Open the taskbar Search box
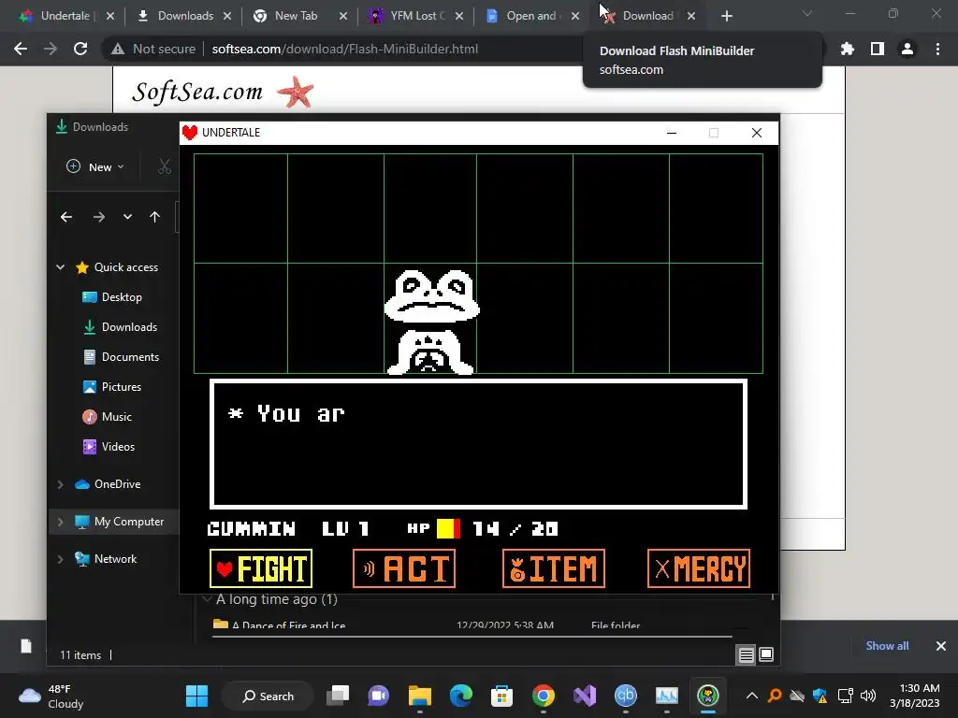This screenshot has height=718, width=958. pos(269,696)
